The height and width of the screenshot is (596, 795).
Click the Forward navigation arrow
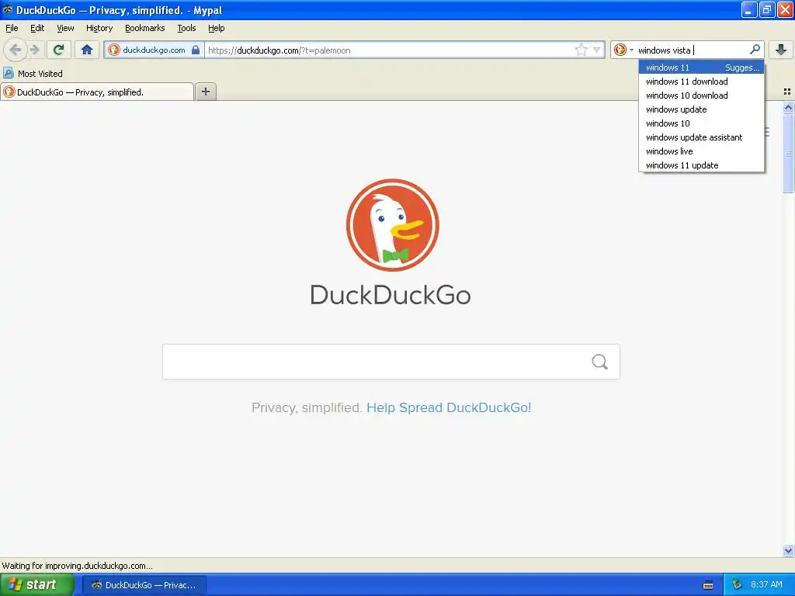click(x=34, y=50)
